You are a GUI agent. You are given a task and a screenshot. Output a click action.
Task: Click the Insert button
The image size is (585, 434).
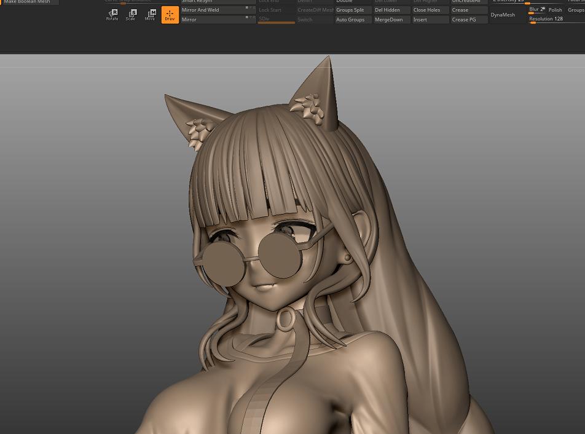coord(430,20)
